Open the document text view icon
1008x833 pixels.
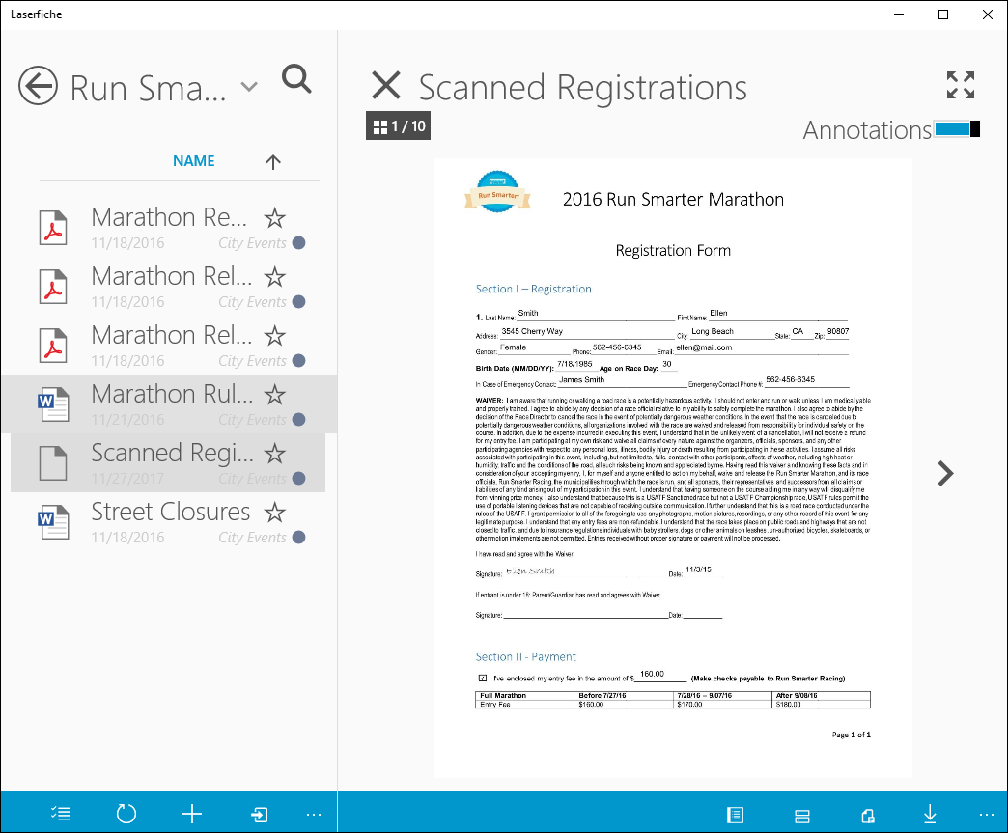point(735,816)
